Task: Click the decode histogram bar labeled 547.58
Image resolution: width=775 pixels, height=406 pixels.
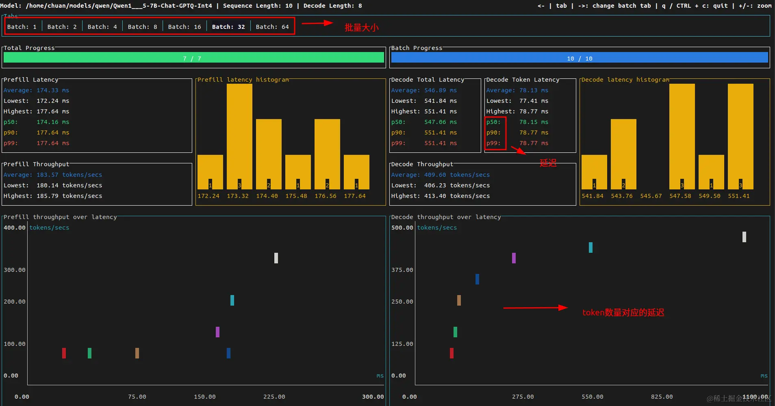Action: pos(682,137)
